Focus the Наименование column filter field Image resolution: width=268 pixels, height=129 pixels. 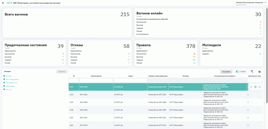click(x=96, y=80)
